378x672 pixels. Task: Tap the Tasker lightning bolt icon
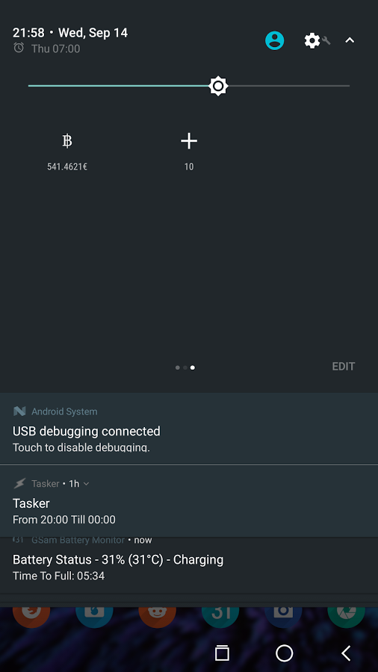[19, 483]
